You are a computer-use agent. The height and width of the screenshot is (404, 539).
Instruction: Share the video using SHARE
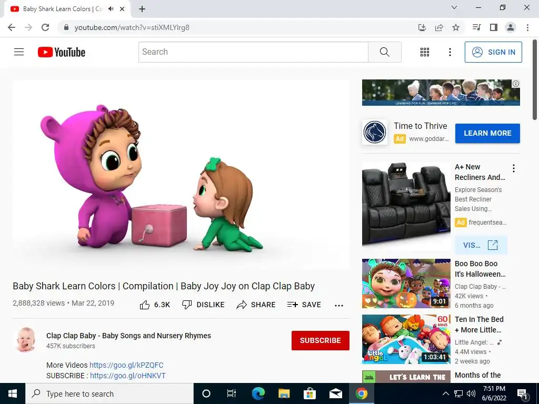click(x=256, y=305)
